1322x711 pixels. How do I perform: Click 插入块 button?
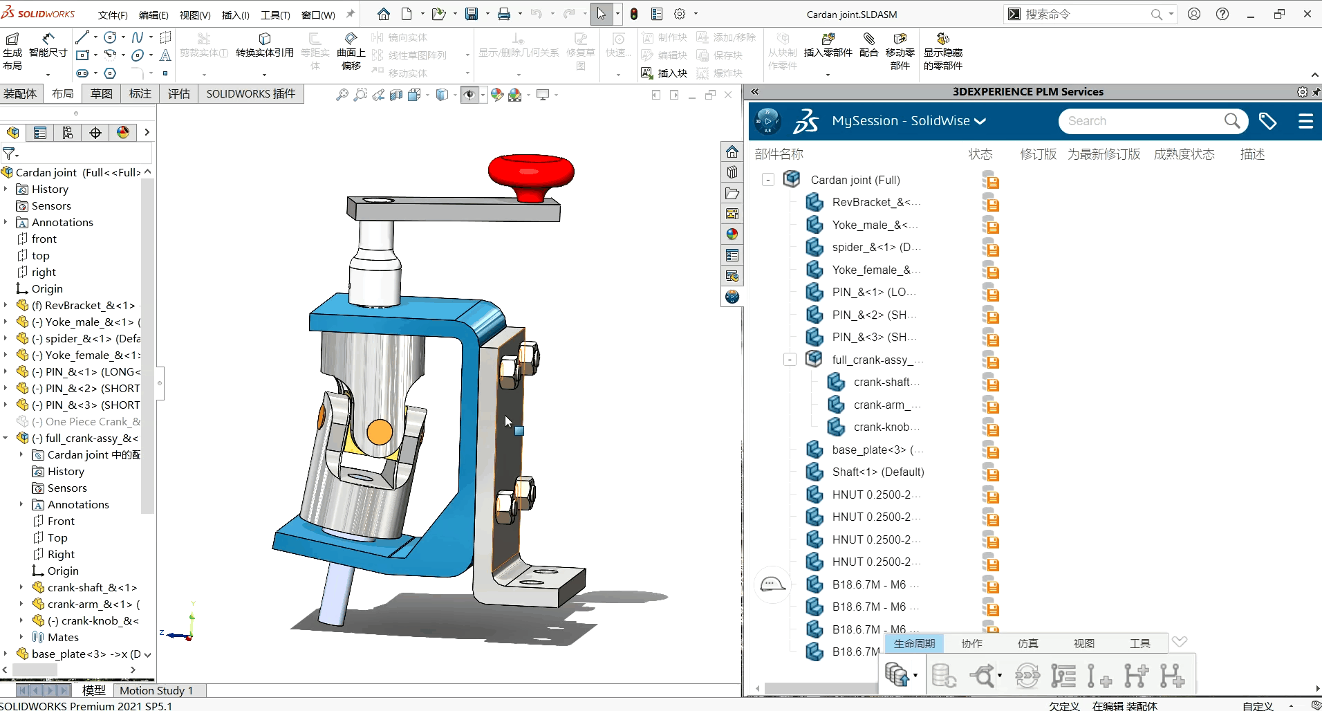[664, 73]
